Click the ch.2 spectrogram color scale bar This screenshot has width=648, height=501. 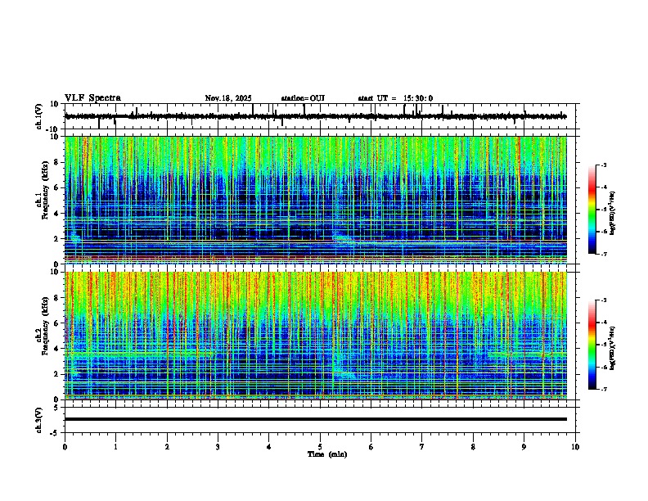[x=592, y=345]
